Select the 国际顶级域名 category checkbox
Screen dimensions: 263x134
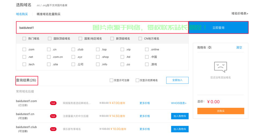point(50,39)
